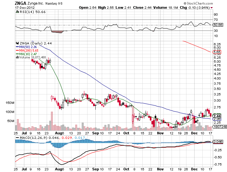Click the red down-triangle after the Chg value
Image resolution: width=227 pixels, height=172 pixels.
click(x=212, y=8)
